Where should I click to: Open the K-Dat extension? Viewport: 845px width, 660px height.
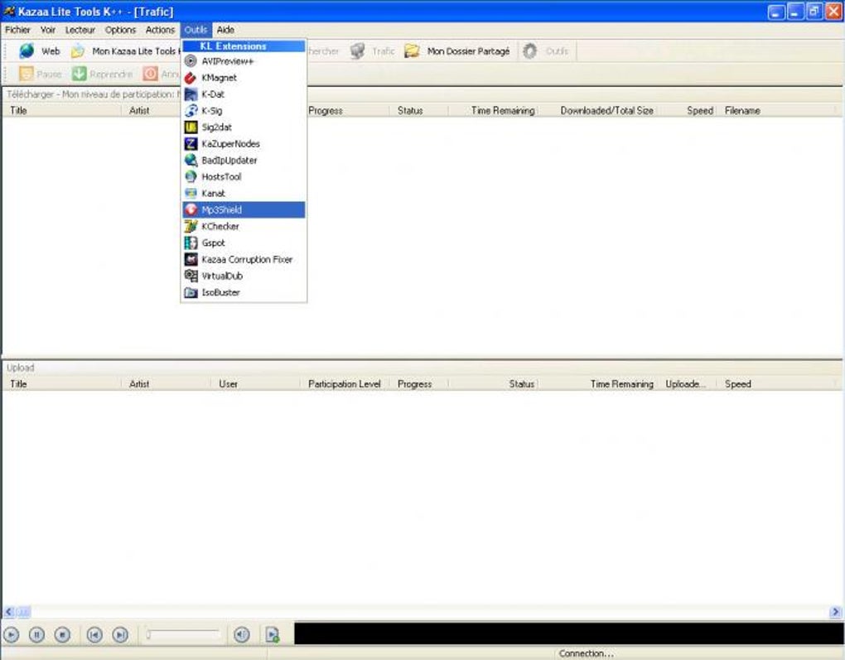pyautogui.click(x=244, y=94)
